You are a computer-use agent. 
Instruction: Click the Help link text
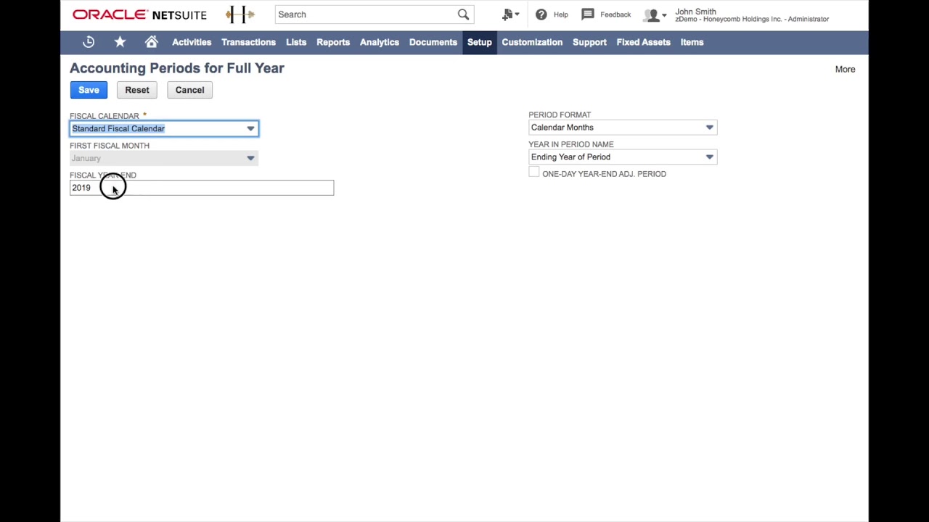click(x=561, y=14)
